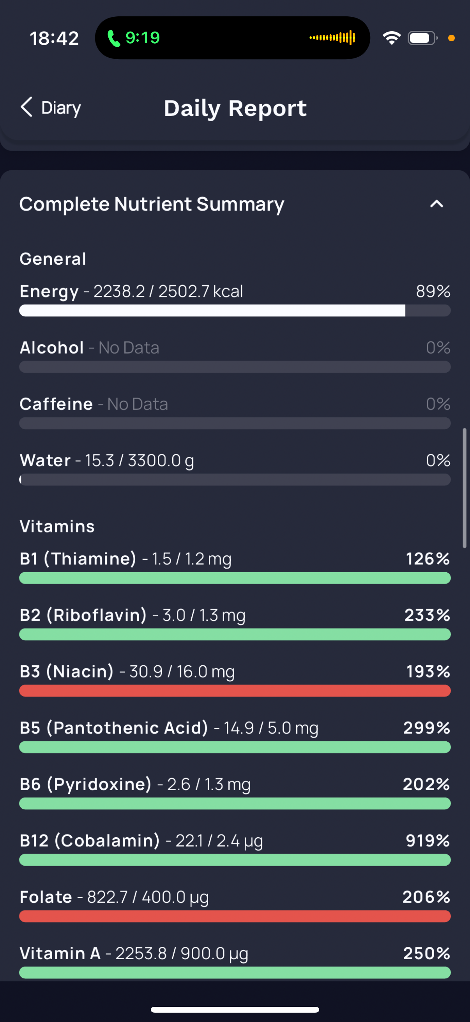470x1022 pixels.
Task: Open B12 (Cobalamin) nutrient details
Action: (235, 848)
